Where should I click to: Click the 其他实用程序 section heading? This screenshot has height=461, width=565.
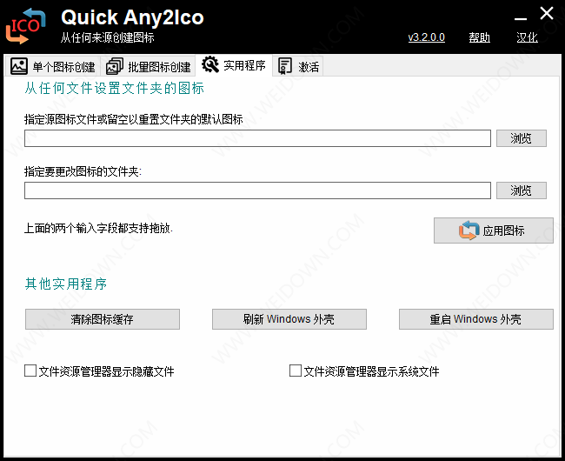65,284
